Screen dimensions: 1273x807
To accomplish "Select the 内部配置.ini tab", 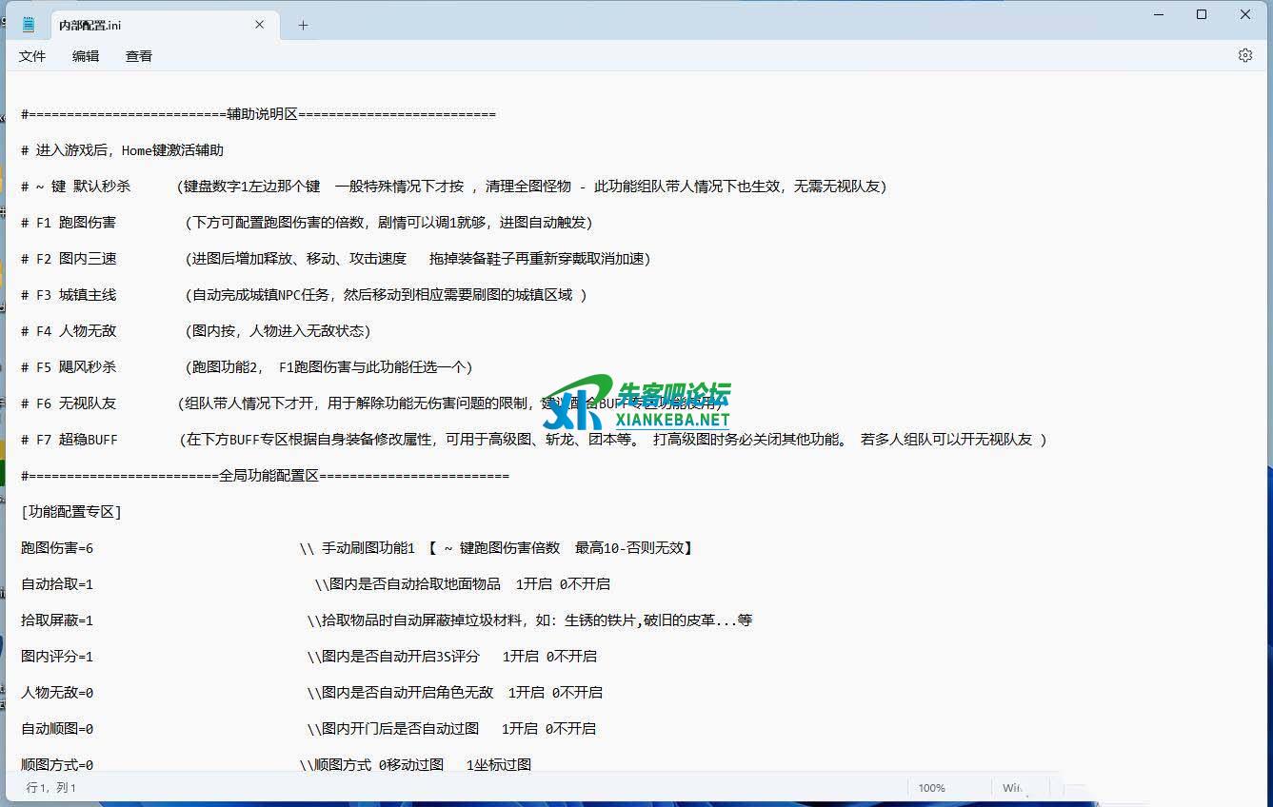I will pyautogui.click(x=143, y=25).
